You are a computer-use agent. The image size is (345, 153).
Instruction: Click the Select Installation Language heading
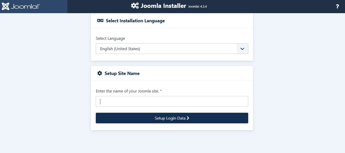click(x=135, y=21)
